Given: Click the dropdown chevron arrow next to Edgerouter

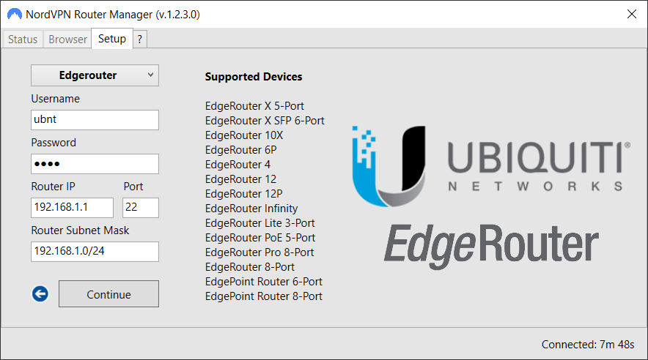Looking at the screenshot, I should [x=150, y=75].
